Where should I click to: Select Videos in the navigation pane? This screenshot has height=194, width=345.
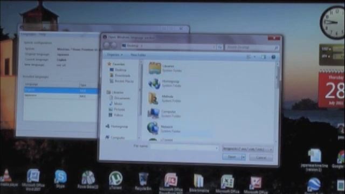pos(116,115)
